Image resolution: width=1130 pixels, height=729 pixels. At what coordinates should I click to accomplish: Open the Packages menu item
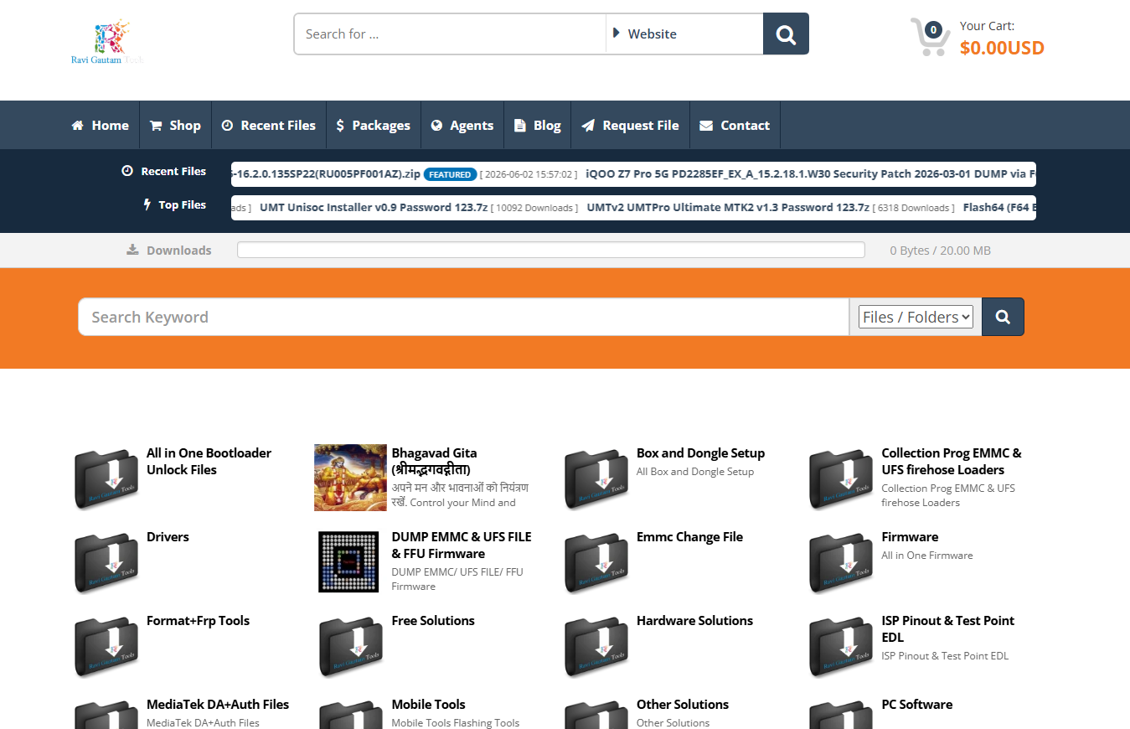tap(374, 125)
